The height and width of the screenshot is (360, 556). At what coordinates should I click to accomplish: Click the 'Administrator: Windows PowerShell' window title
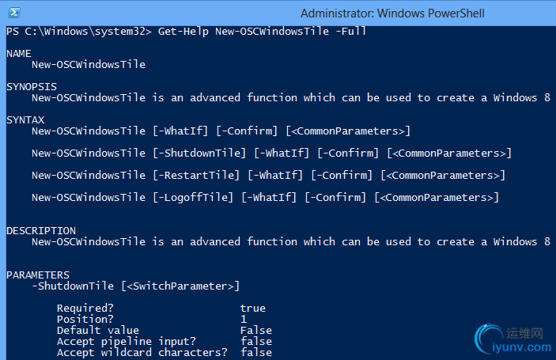coord(392,13)
